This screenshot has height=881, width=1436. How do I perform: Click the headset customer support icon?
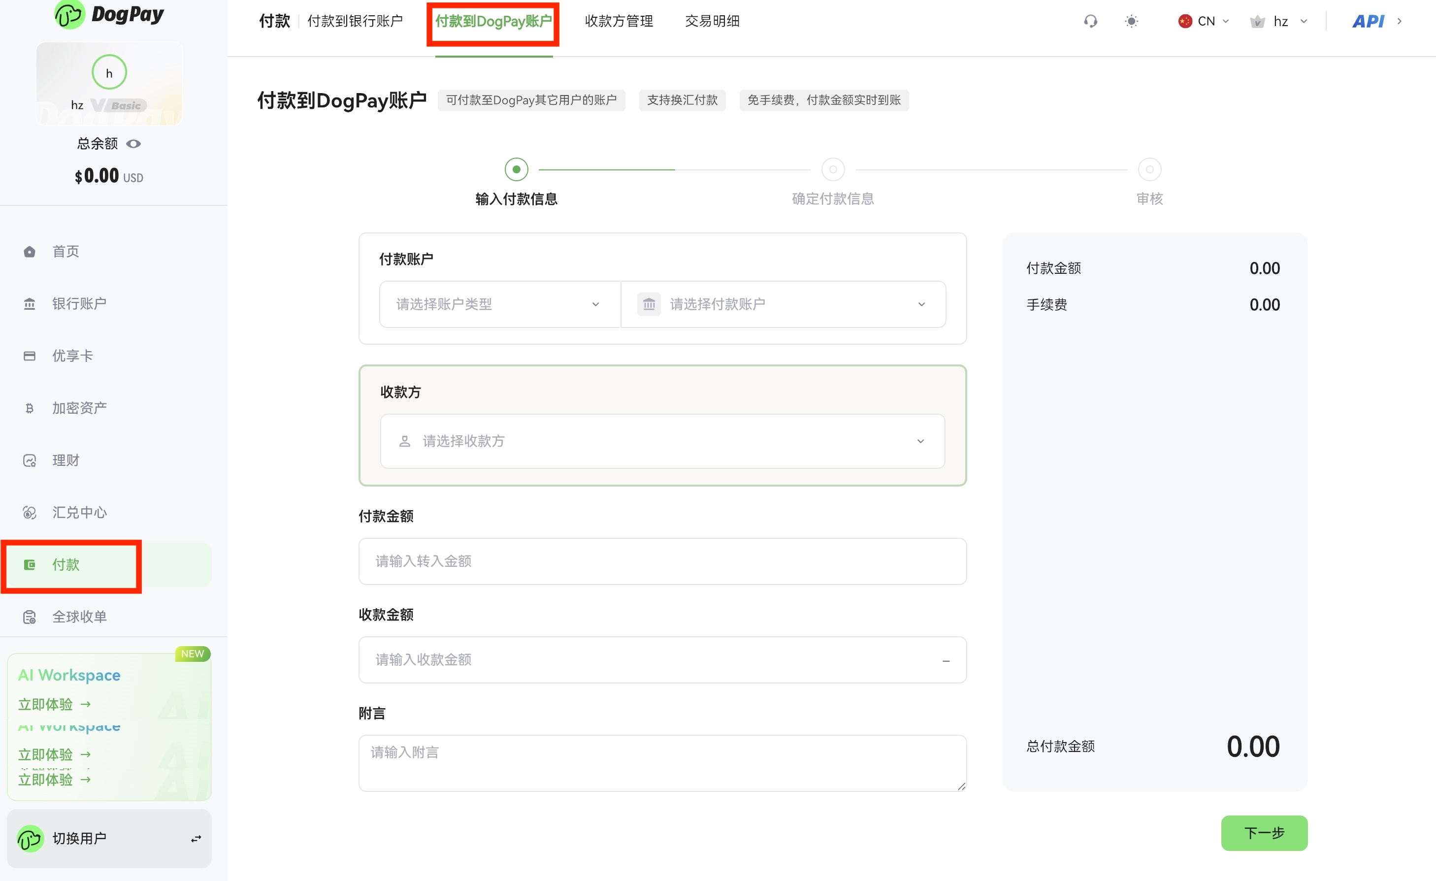click(x=1090, y=22)
